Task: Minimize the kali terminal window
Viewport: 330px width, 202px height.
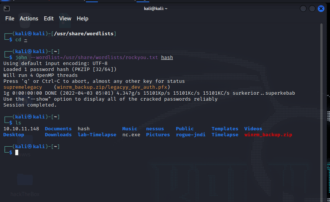Action: [303, 9]
